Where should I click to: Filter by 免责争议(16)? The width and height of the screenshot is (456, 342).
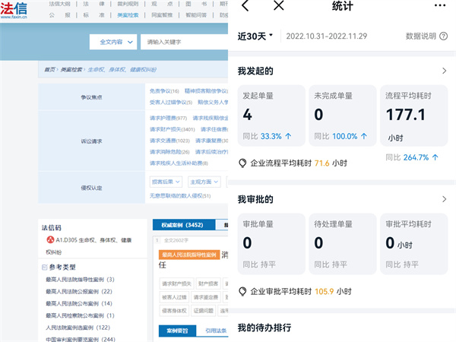click(x=164, y=91)
